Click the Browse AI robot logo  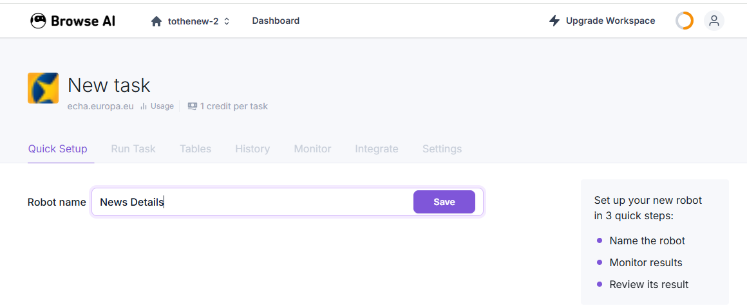coord(39,21)
